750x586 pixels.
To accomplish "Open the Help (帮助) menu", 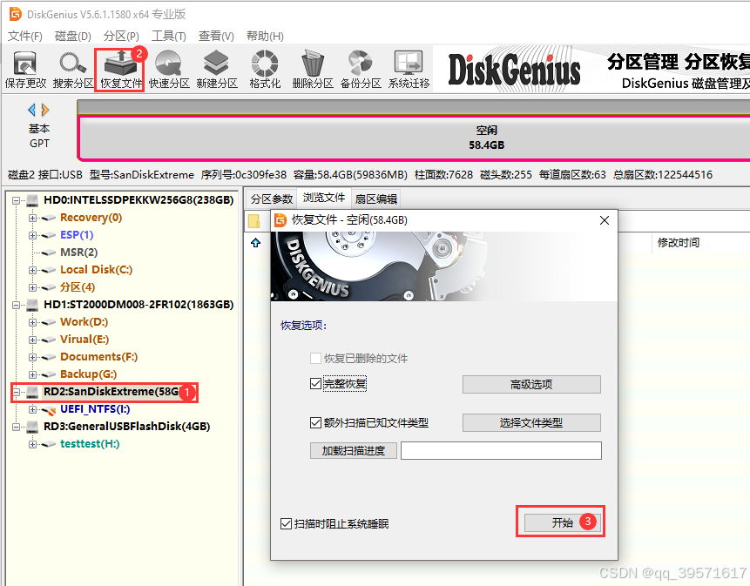I will pos(265,37).
